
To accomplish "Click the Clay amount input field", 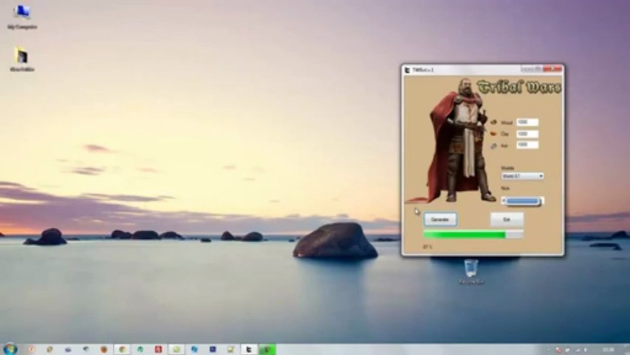I will (x=527, y=134).
